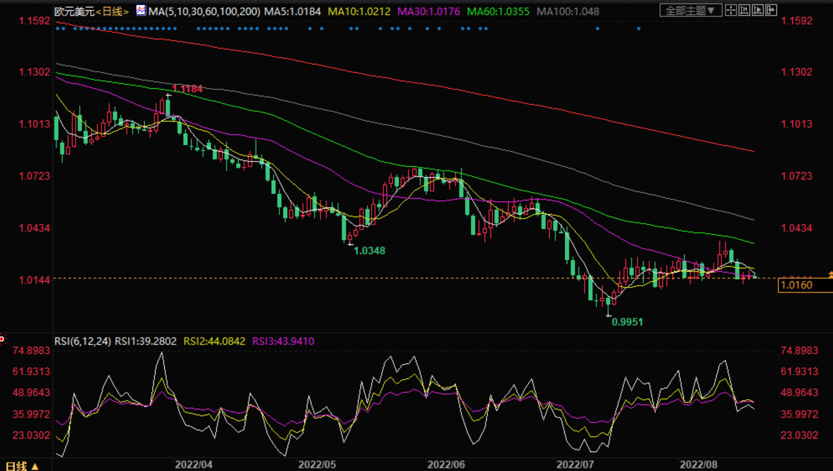This screenshot has height=471, width=833.
Task: Click the 2022/06 date axis label
Action: pos(446,465)
